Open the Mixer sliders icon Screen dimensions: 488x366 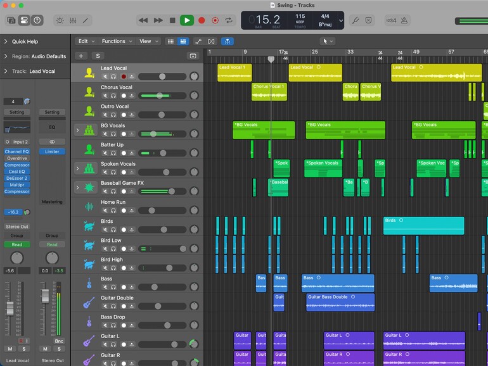pyautogui.click(x=73, y=20)
